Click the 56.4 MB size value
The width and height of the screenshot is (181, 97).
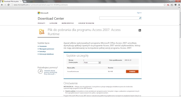click(x=110, y=71)
